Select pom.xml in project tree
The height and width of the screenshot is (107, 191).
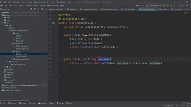tap(9, 83)
